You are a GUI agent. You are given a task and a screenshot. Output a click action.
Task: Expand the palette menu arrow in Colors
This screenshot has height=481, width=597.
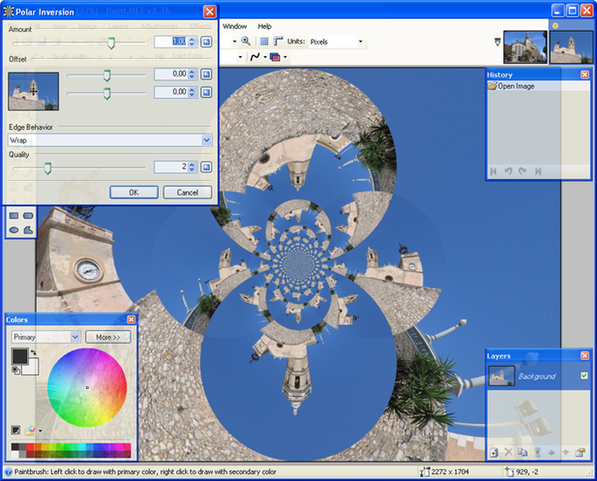tap(40, 431)
